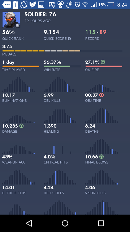Tap the alarm clock icon in status bar
130x232 pixels.
pos(77,5)
